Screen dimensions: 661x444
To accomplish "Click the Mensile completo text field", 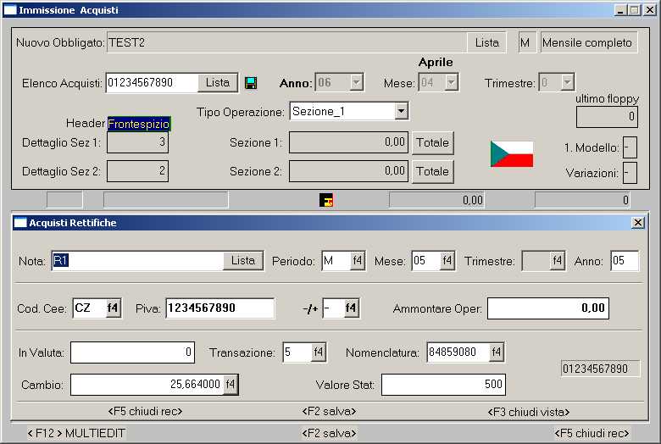I will [589, 42].
